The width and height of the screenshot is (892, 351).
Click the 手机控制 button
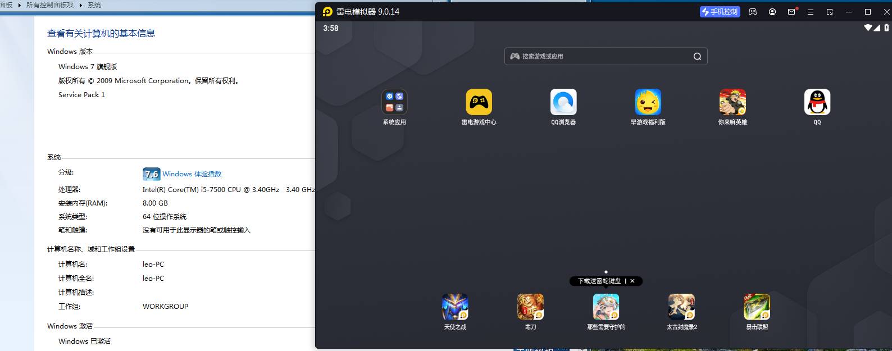click(x=720, y=12)
